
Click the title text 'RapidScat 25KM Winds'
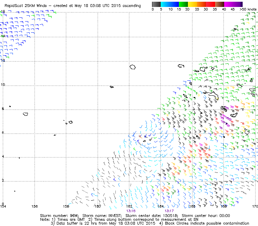26,6
